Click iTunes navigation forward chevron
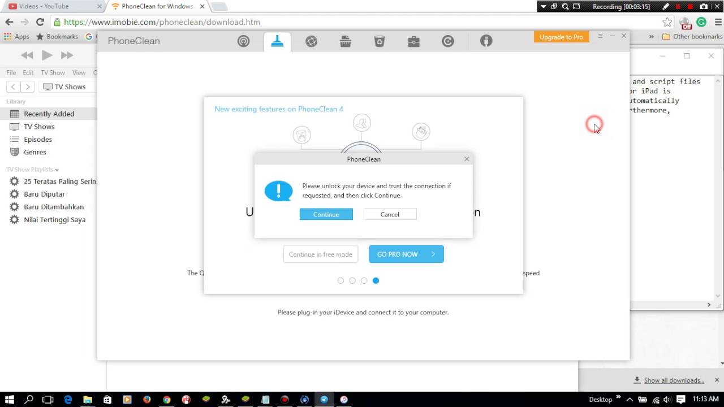724x407 pixels. tap(27, 86)
